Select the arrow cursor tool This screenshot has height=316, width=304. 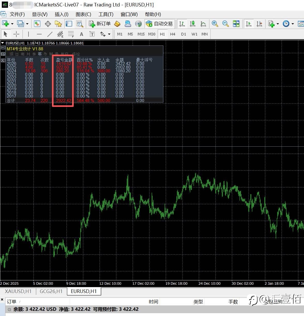coord(5,34)
